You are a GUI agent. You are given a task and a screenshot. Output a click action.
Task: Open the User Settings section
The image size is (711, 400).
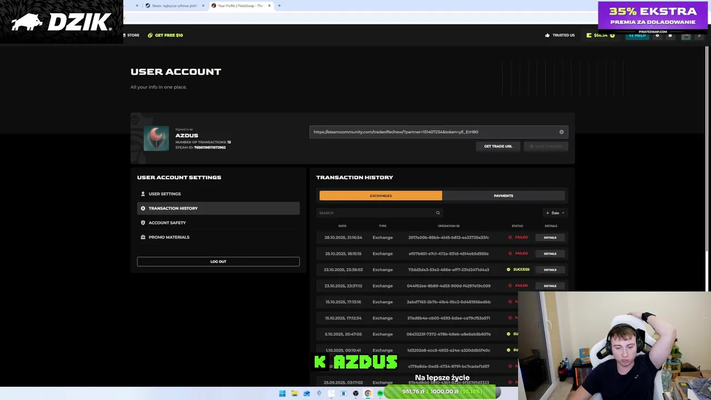click(x=218, y=194)
